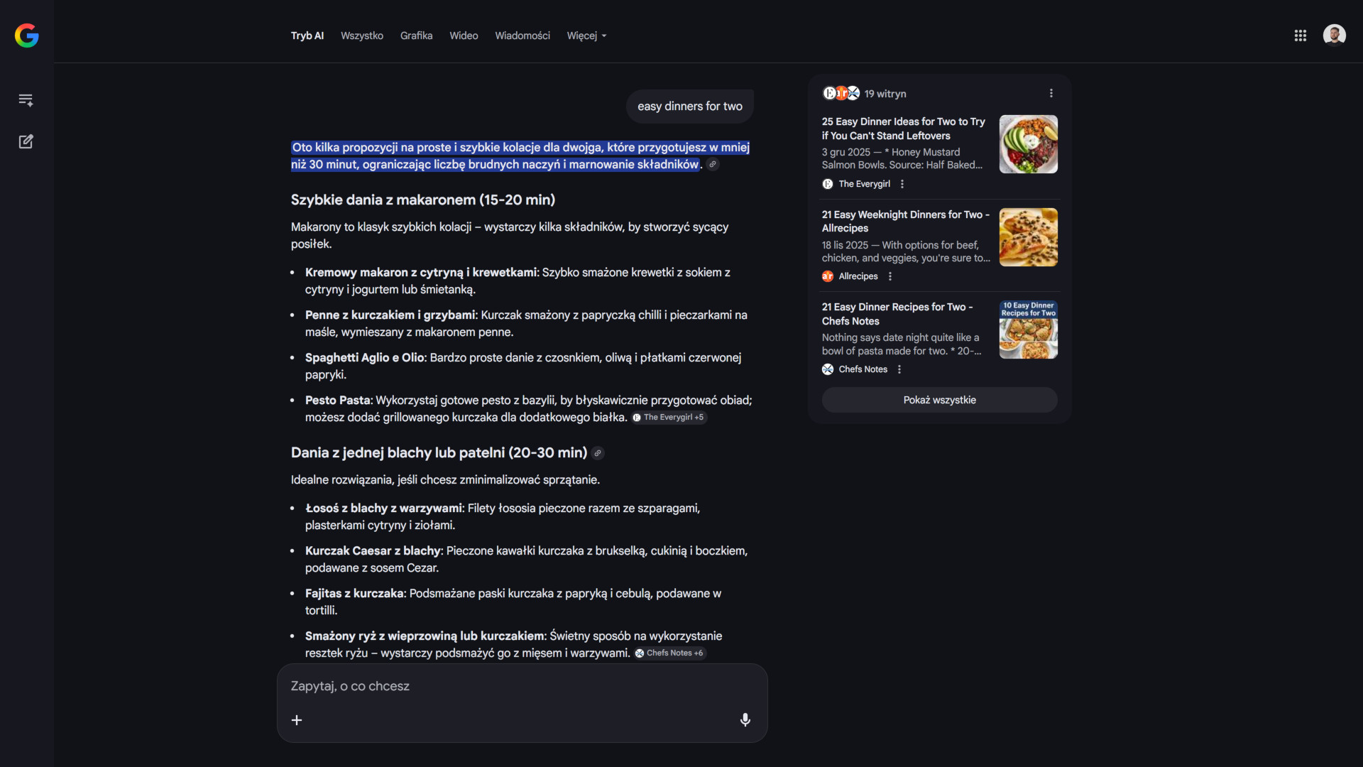Click 'The Everygirl +5' source chip

point(669,418)
